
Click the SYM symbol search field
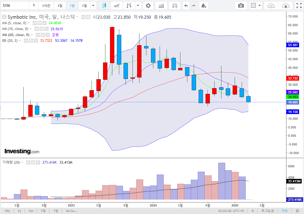tap(15, 5)
